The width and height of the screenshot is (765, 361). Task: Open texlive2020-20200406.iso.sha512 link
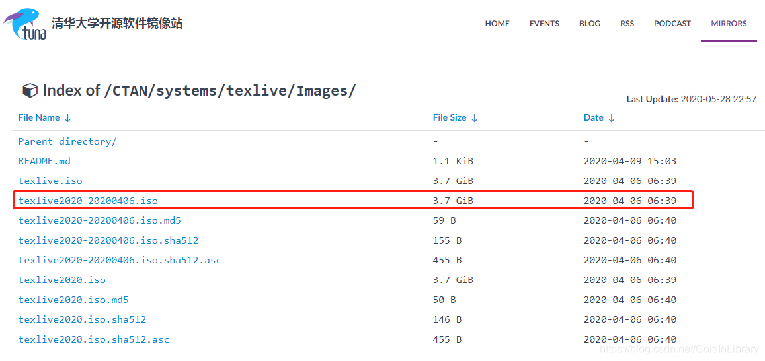[108, 241]
